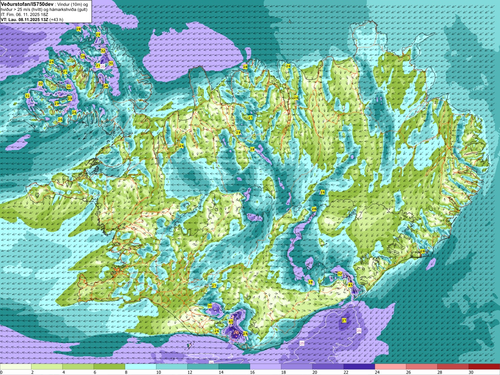Click the yellow gust label '37'
Screen dimensions: 500x375
(98, 66)
